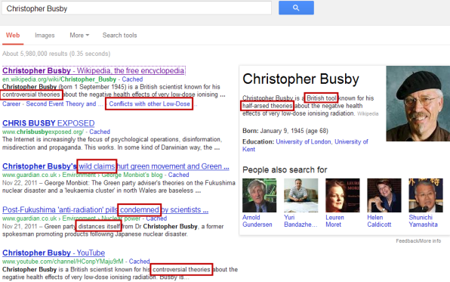450x282 pixels.
Task: Click Yuri Bandazhe... thumbnail photo
Action: click(301, 196)
